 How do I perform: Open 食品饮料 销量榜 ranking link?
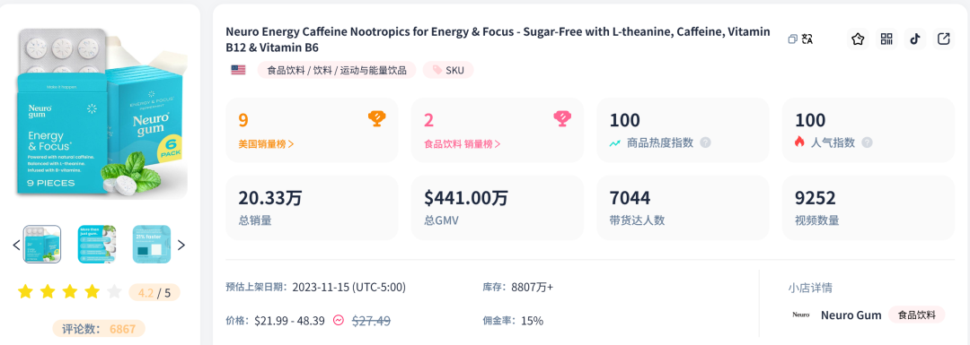pyautogui.click(x=463, y=143)
